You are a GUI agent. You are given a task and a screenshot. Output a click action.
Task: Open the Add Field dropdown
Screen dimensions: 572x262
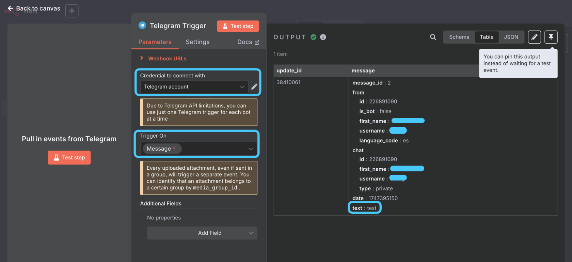tap(202, 233)
